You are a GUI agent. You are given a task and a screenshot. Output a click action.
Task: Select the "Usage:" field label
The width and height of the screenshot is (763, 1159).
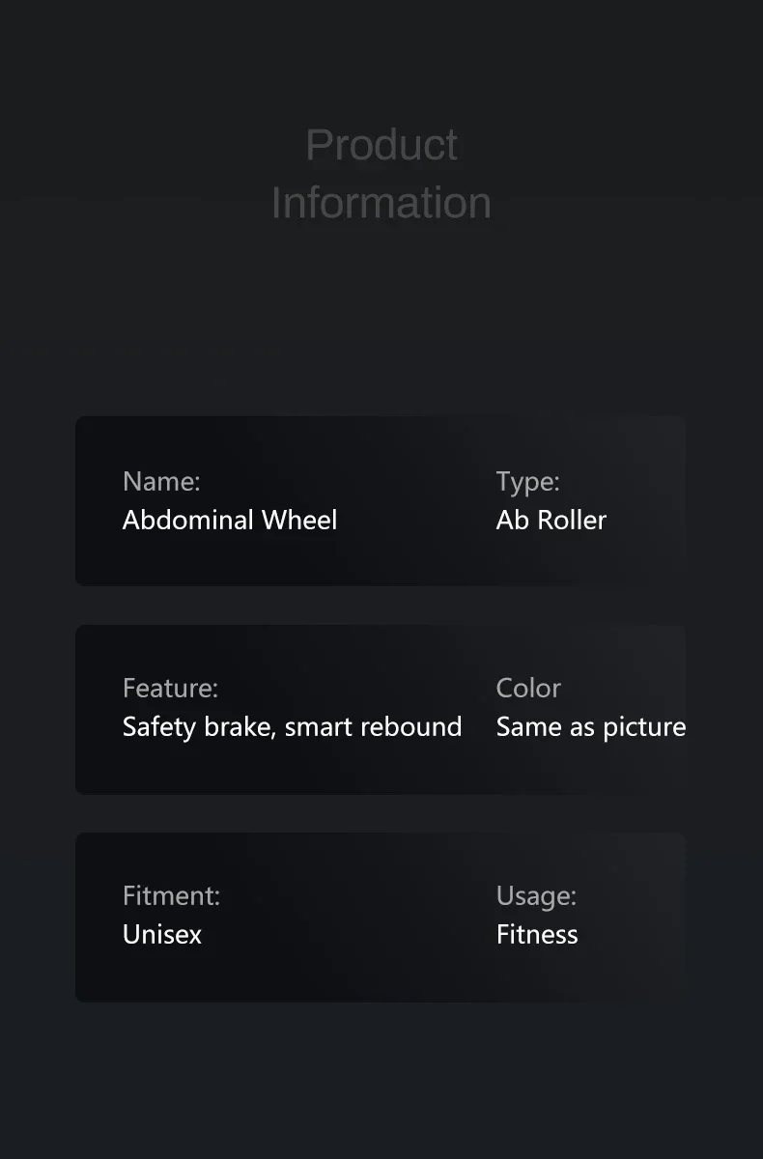click(536, 895)
